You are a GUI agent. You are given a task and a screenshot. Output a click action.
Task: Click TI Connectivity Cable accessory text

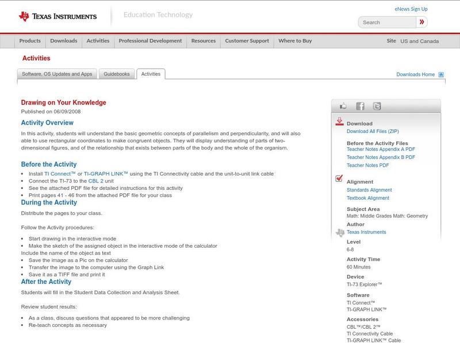[370, 334]
